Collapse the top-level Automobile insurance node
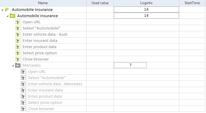This screenshot has width=206, height=113. click(x=2, y=10)
